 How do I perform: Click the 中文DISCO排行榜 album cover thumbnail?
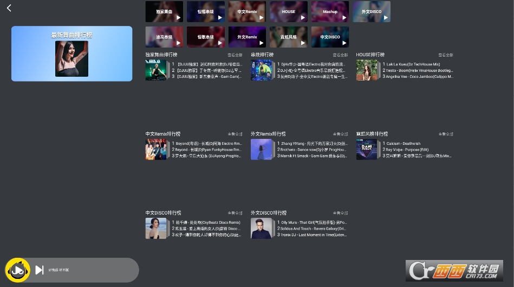(156, 228)
